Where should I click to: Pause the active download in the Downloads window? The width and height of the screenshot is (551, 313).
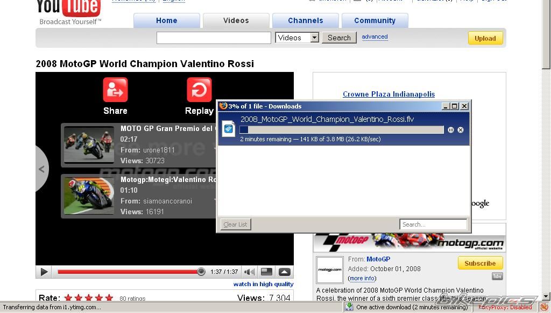451,130
